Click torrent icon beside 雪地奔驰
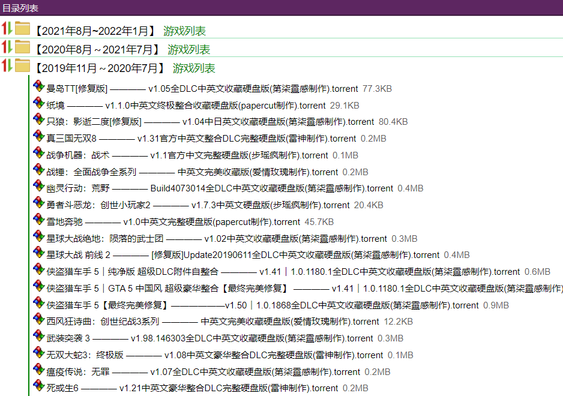This screenshot has height=396, width=563. click(38, 220)
